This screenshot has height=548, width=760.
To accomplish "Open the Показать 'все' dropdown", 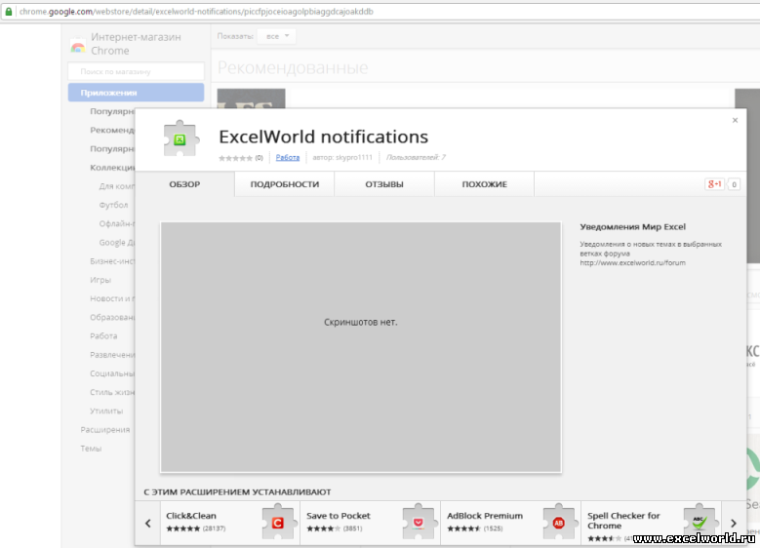I will click(277, 36).
